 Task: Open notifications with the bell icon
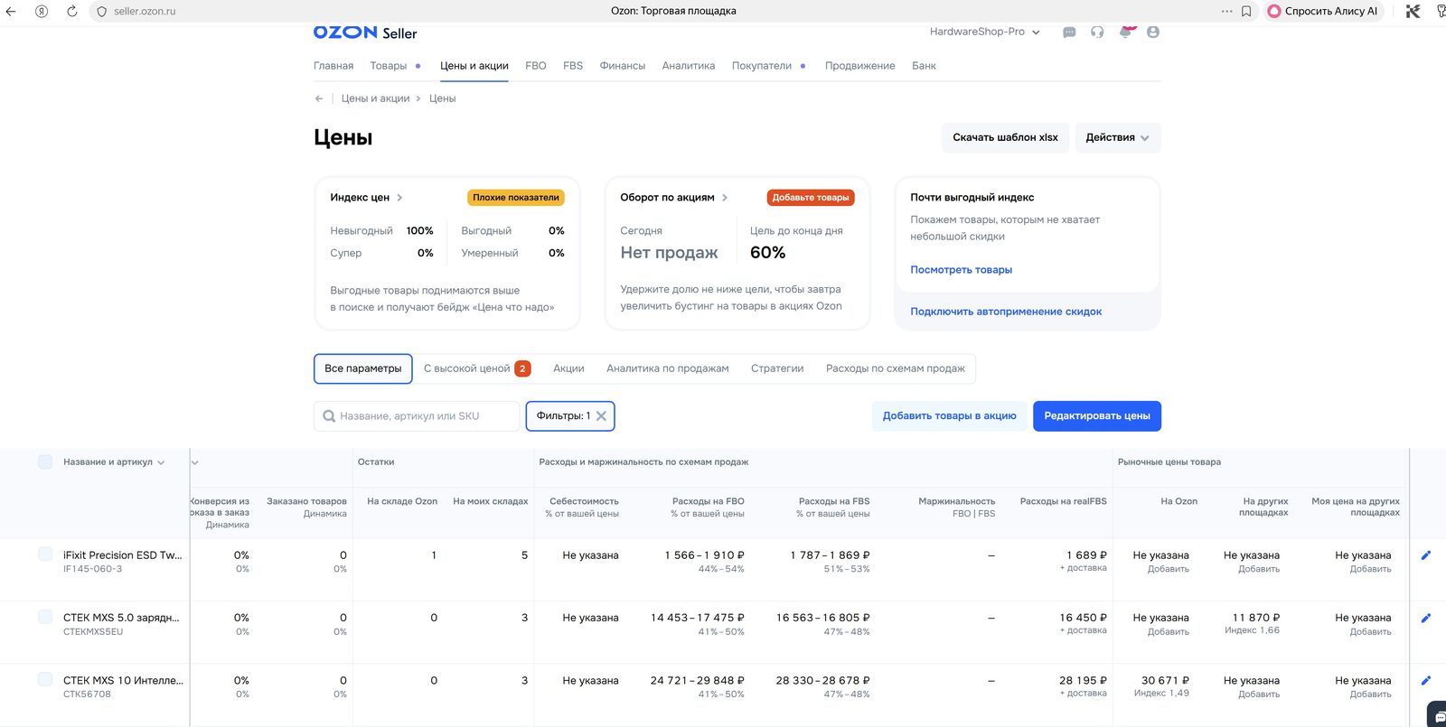(1125, 32)
